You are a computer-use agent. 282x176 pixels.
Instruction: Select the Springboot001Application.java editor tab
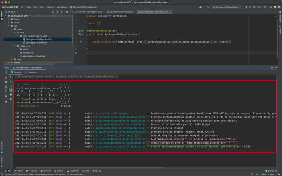point(154,12)
